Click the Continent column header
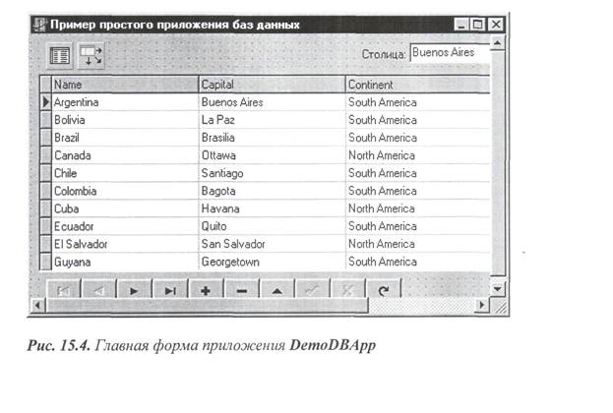Viewport: 613px width, 413px height. [418, 85]
